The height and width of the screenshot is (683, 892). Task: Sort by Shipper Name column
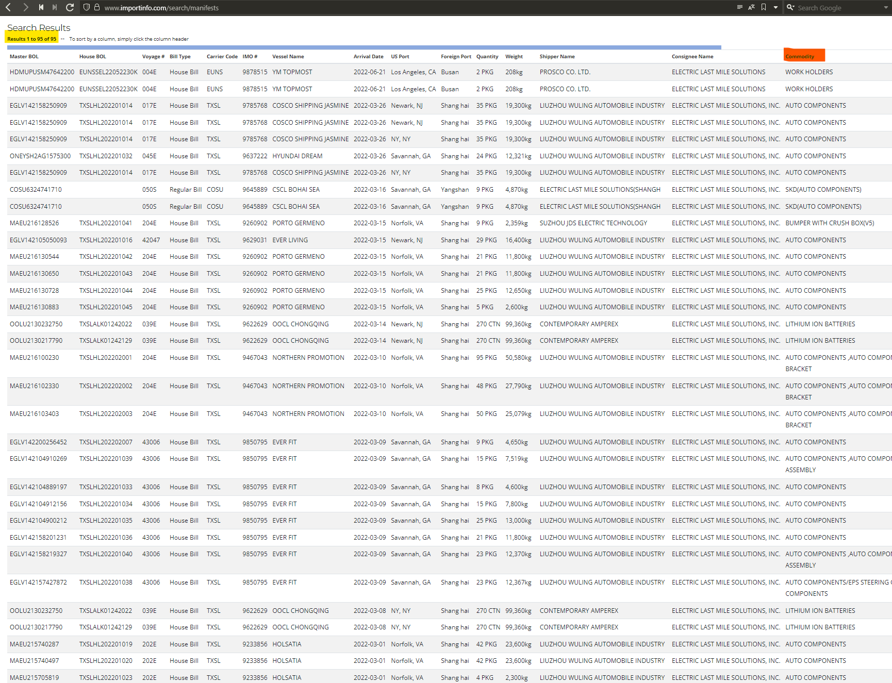557,57
